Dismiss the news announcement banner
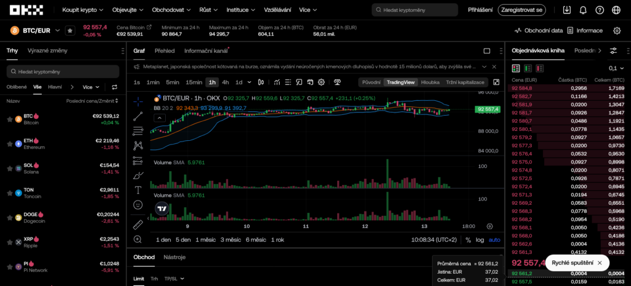 494,66
